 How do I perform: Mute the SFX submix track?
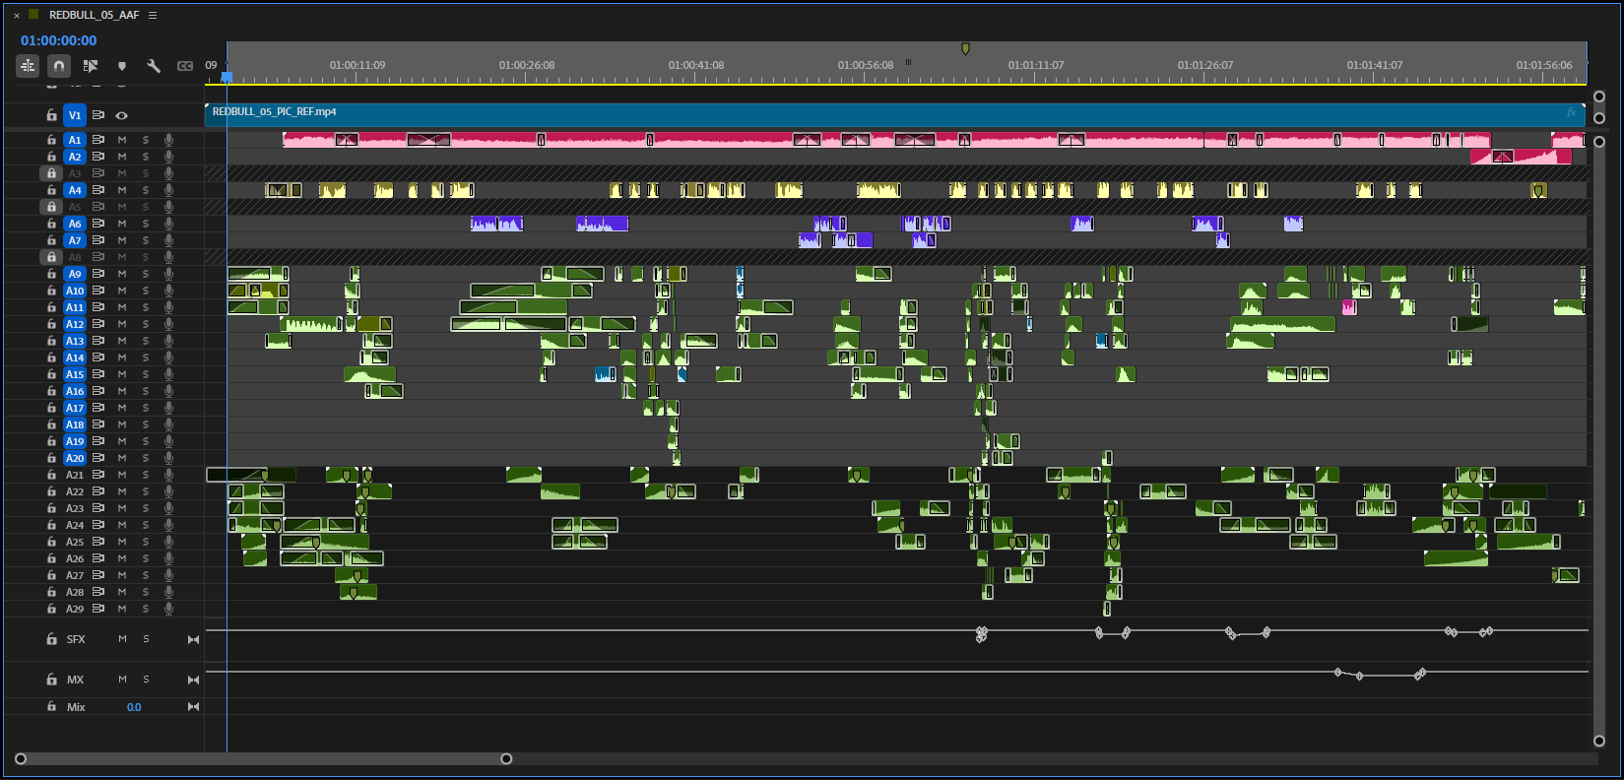[x=122, y=639]
